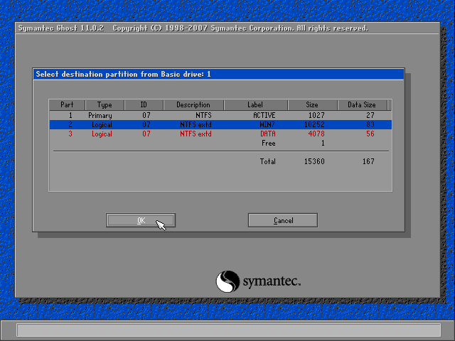Select the red DATA partition row

[220, 134]
